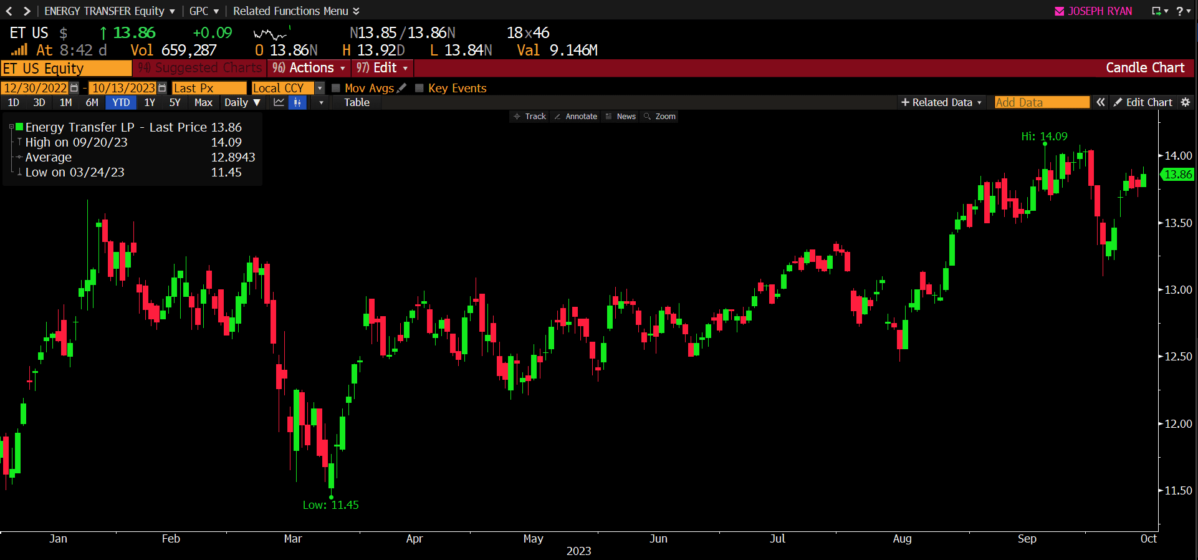Collapse panel with double left chevrons
The image size is (1198, 560).
click(x=1101, y=102)
